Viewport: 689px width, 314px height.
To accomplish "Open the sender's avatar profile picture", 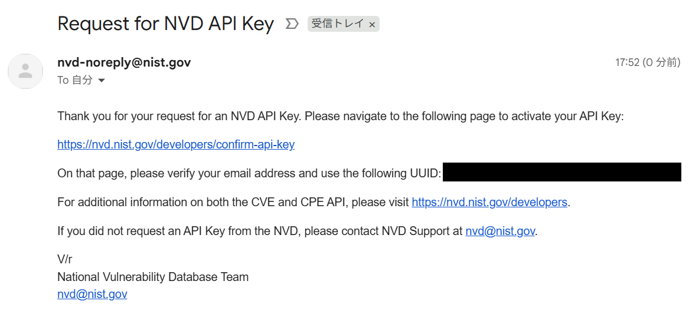I will [25, 71].
